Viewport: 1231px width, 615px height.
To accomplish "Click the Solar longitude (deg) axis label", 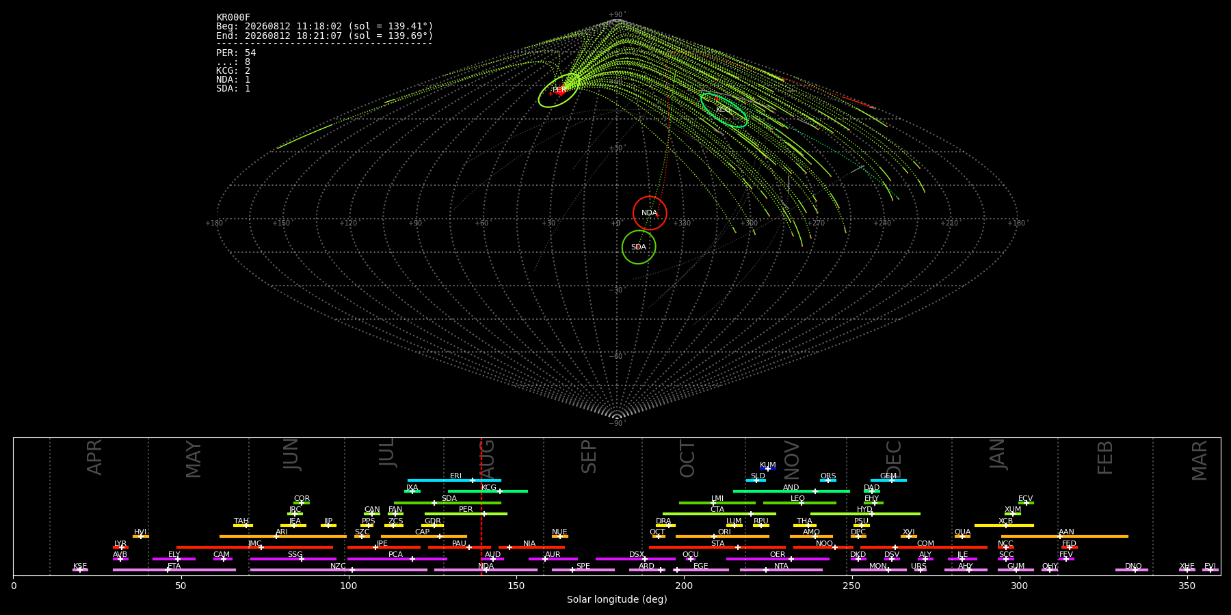I will (617, 599).
